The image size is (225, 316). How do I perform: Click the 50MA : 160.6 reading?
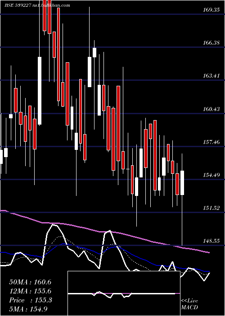pyautogui.click(x=30, y=282)
